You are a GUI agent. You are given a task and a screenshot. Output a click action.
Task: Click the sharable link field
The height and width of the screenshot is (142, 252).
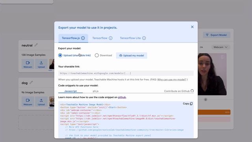click(126, 73)
